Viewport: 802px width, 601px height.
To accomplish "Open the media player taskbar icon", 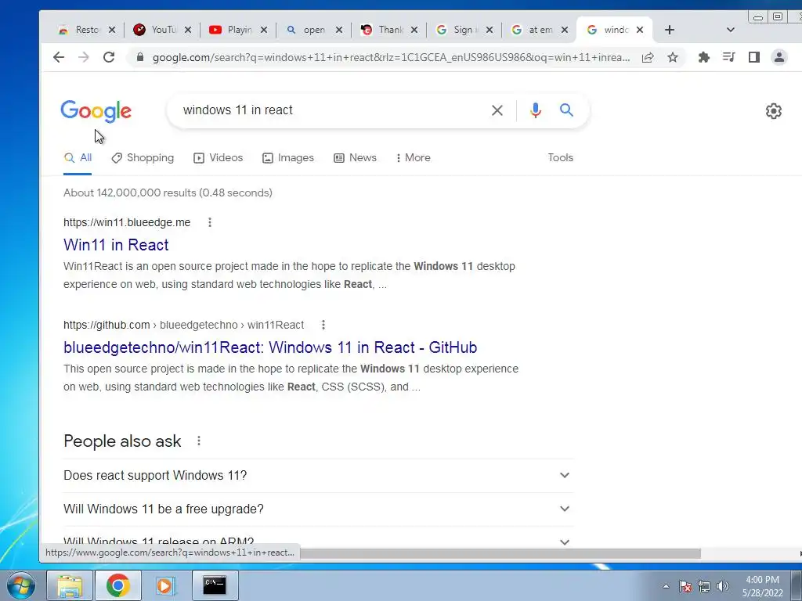I will tap(164, 585).
